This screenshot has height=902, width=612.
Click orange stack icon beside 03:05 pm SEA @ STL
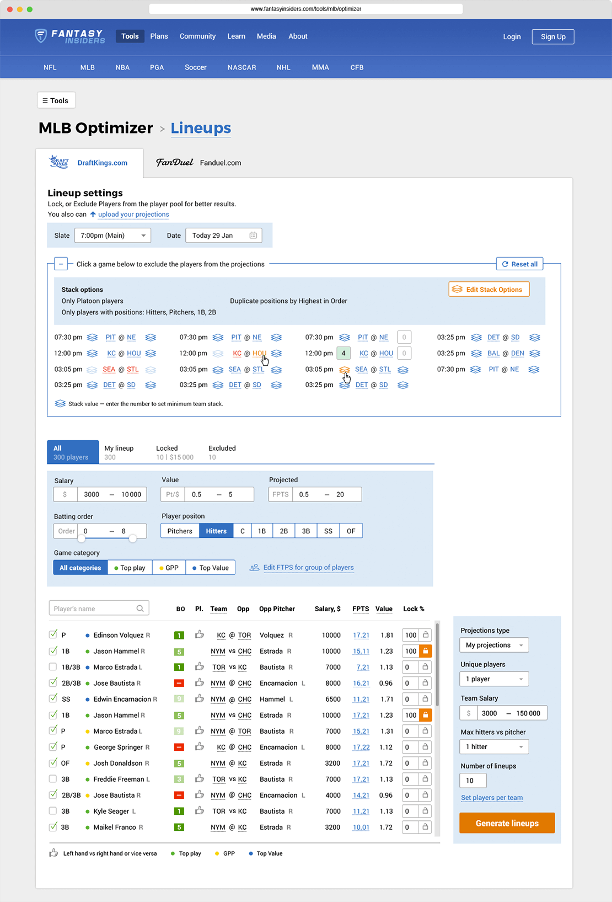point(345,370)
